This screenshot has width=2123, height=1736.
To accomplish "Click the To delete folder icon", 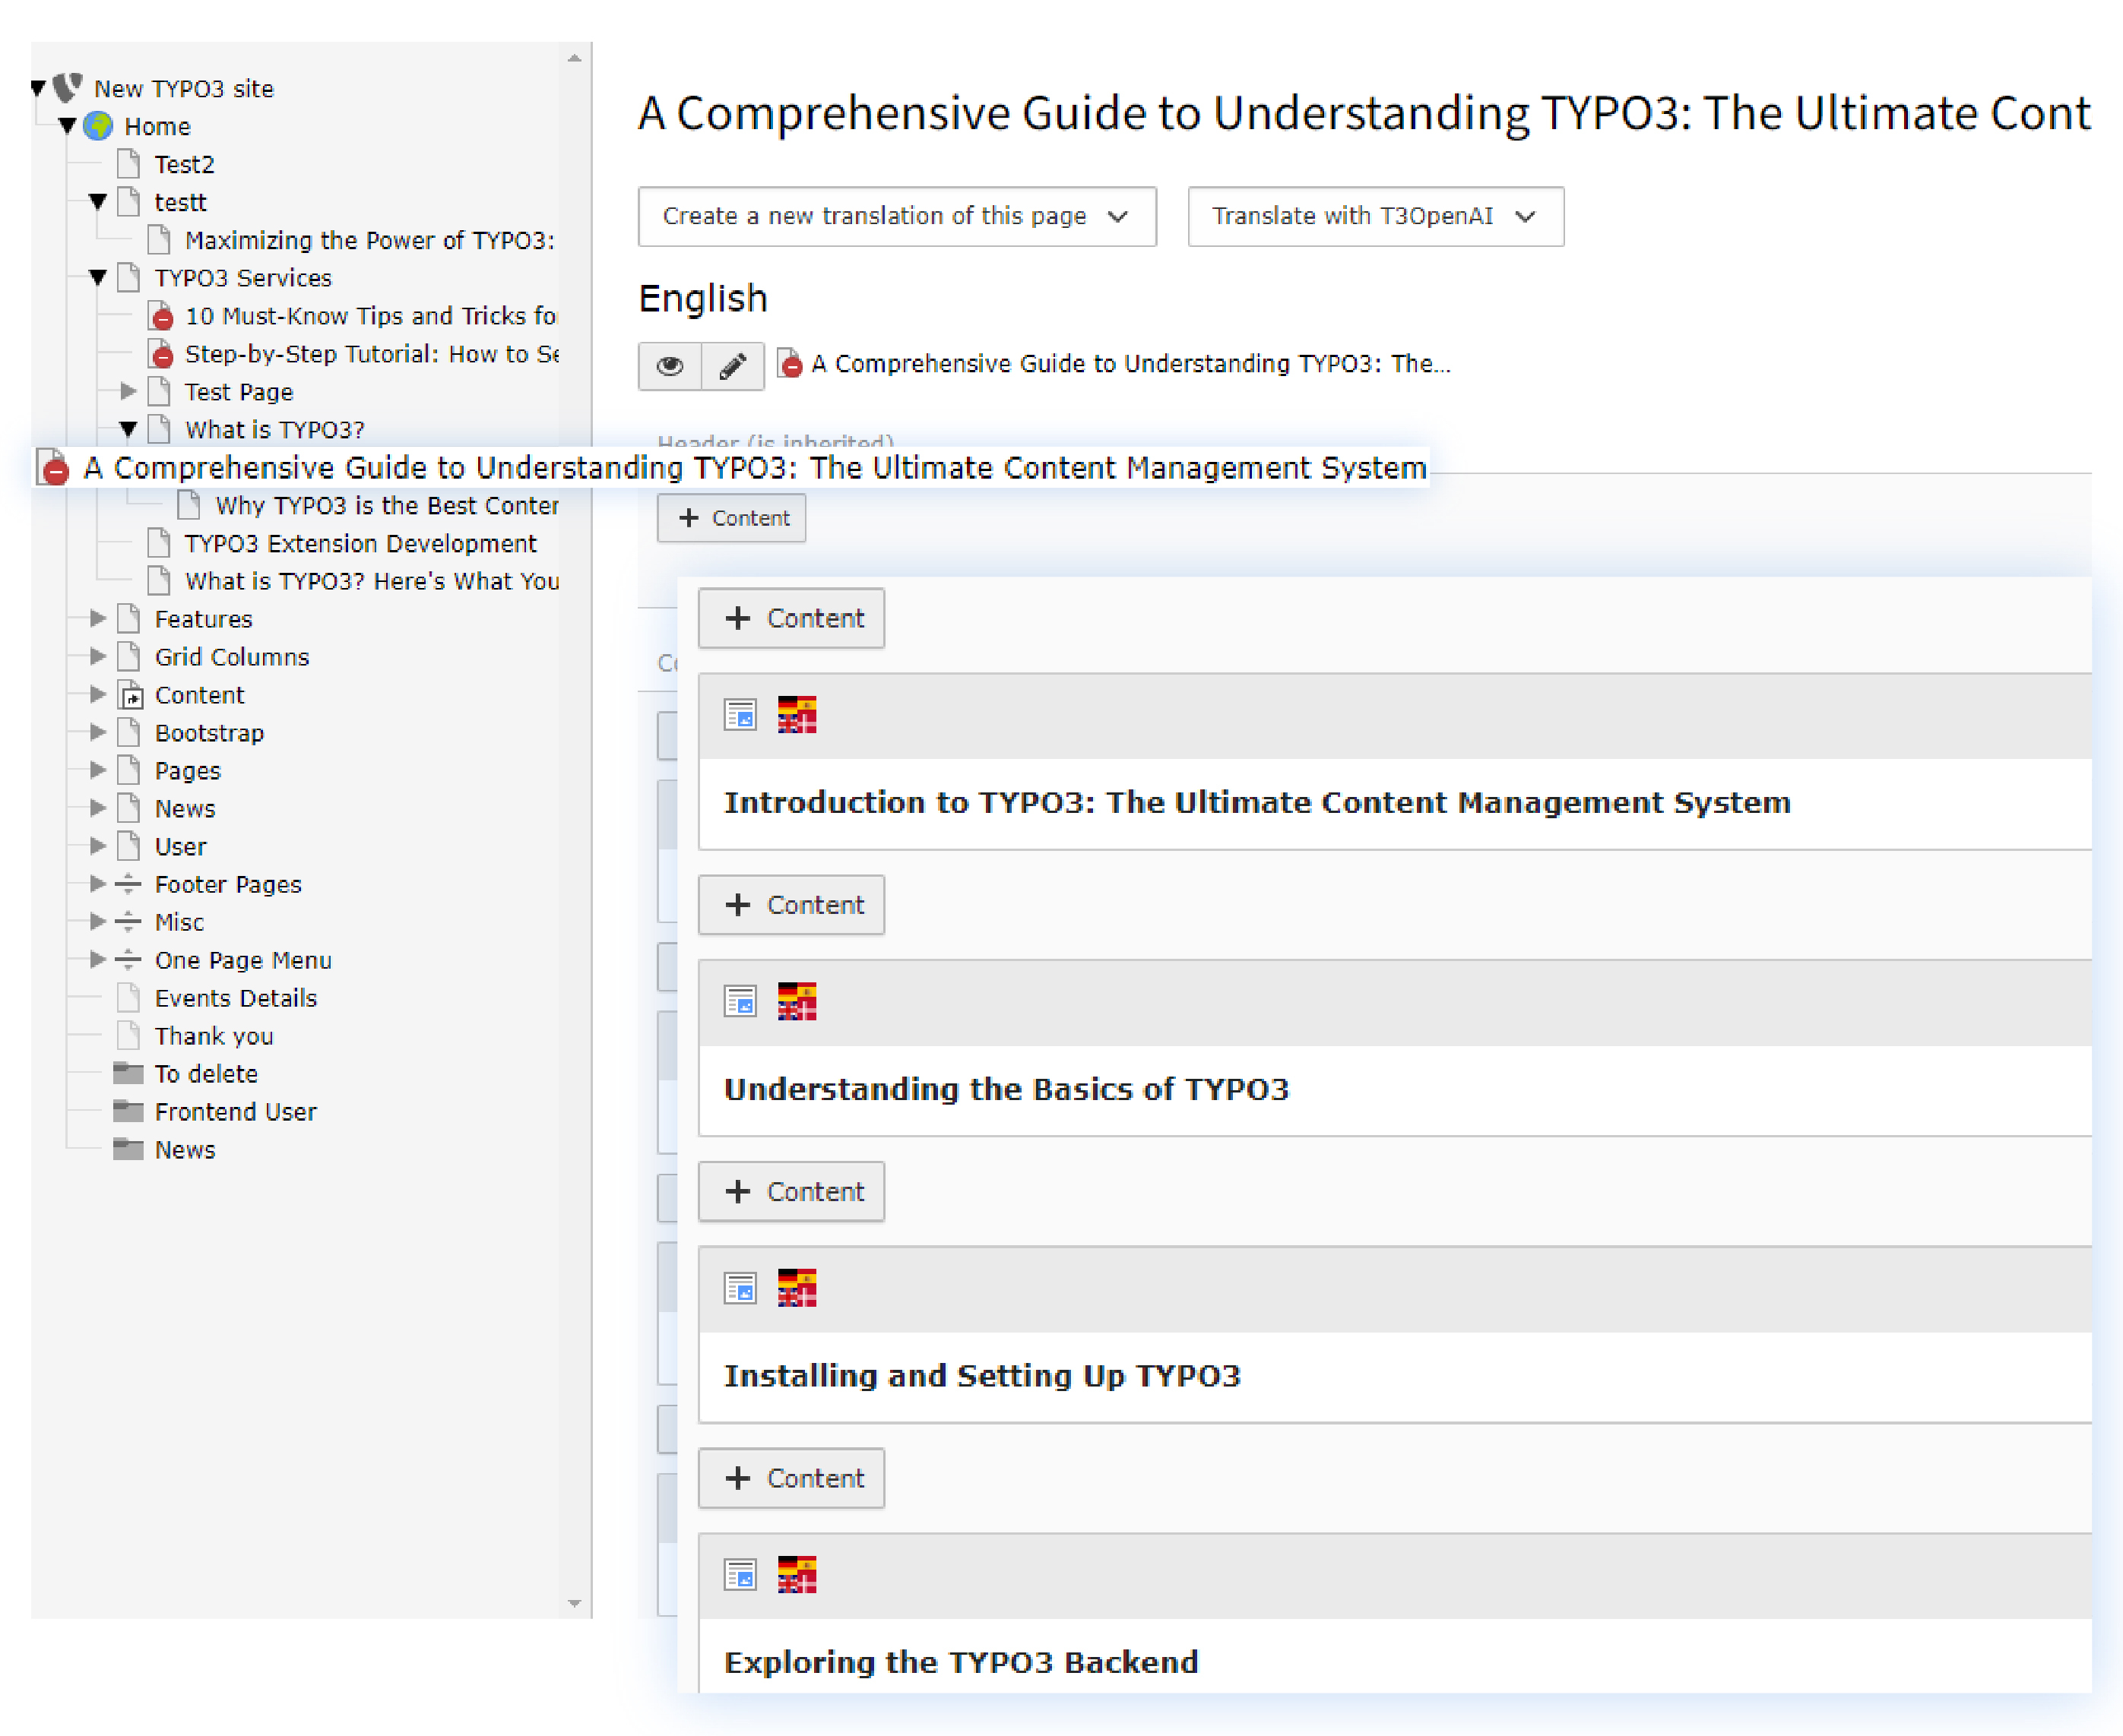I will pos(128,1073).
